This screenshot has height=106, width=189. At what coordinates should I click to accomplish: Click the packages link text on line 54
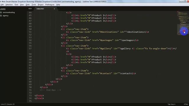point(128,40)
